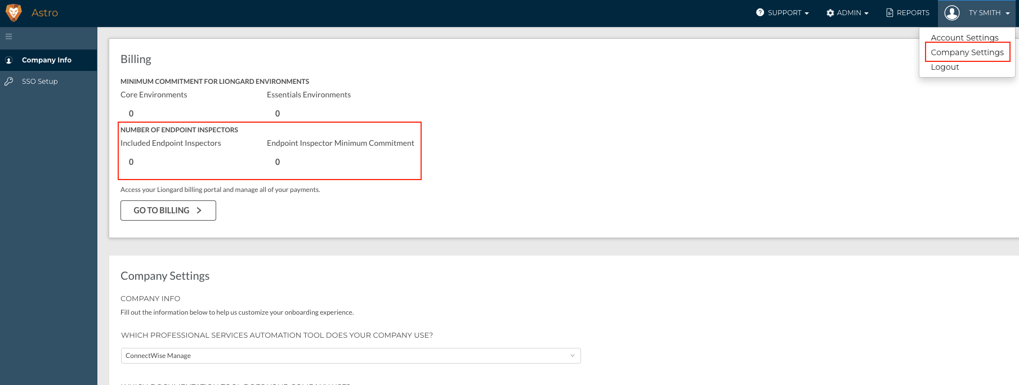
Task: Click the Billing section heading
Action: pyautogui.click(x=136, y=59)
